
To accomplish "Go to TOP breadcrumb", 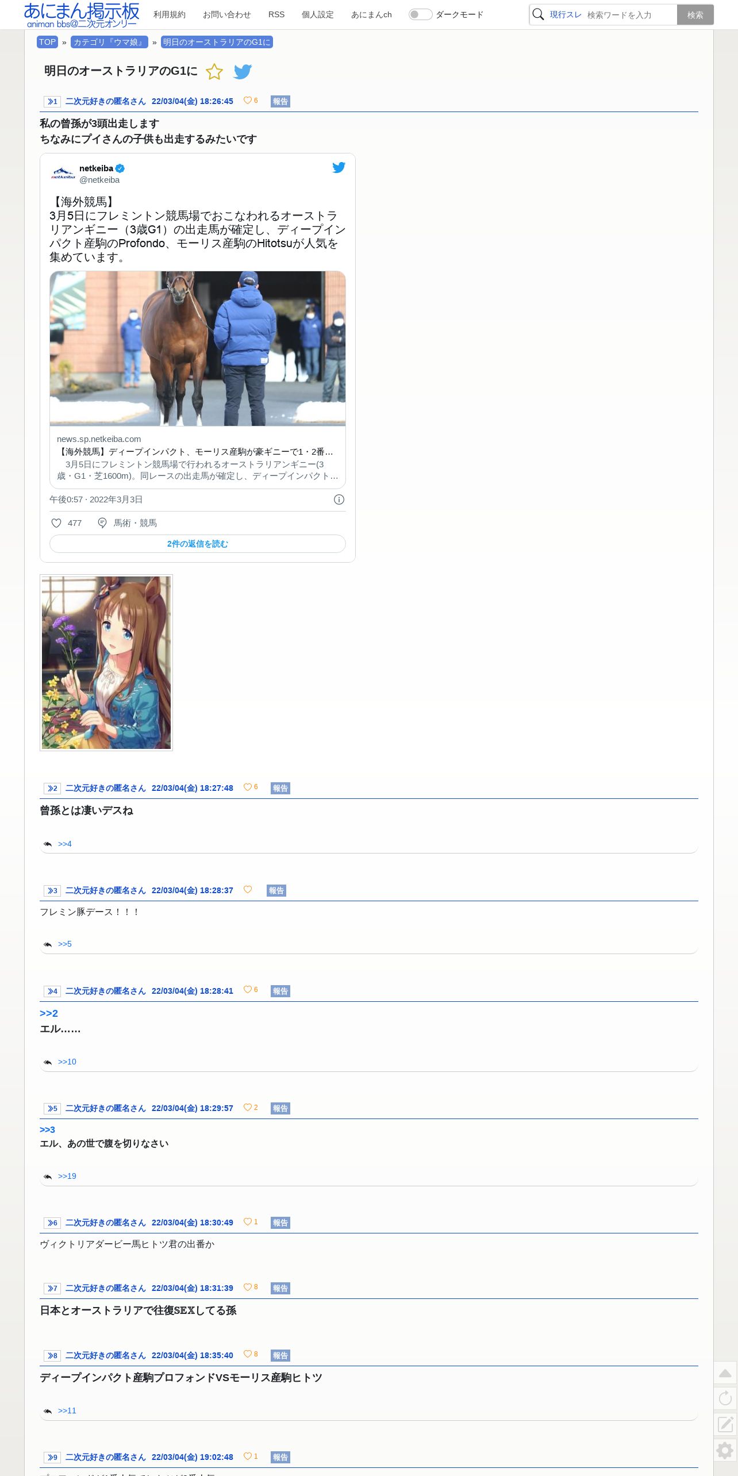I will [47, 42].
